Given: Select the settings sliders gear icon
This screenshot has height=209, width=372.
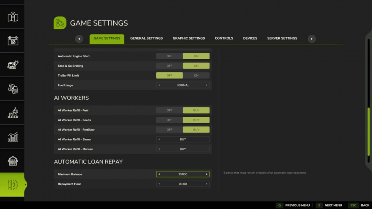Looking at the screenshot, I should click(12, 185).
